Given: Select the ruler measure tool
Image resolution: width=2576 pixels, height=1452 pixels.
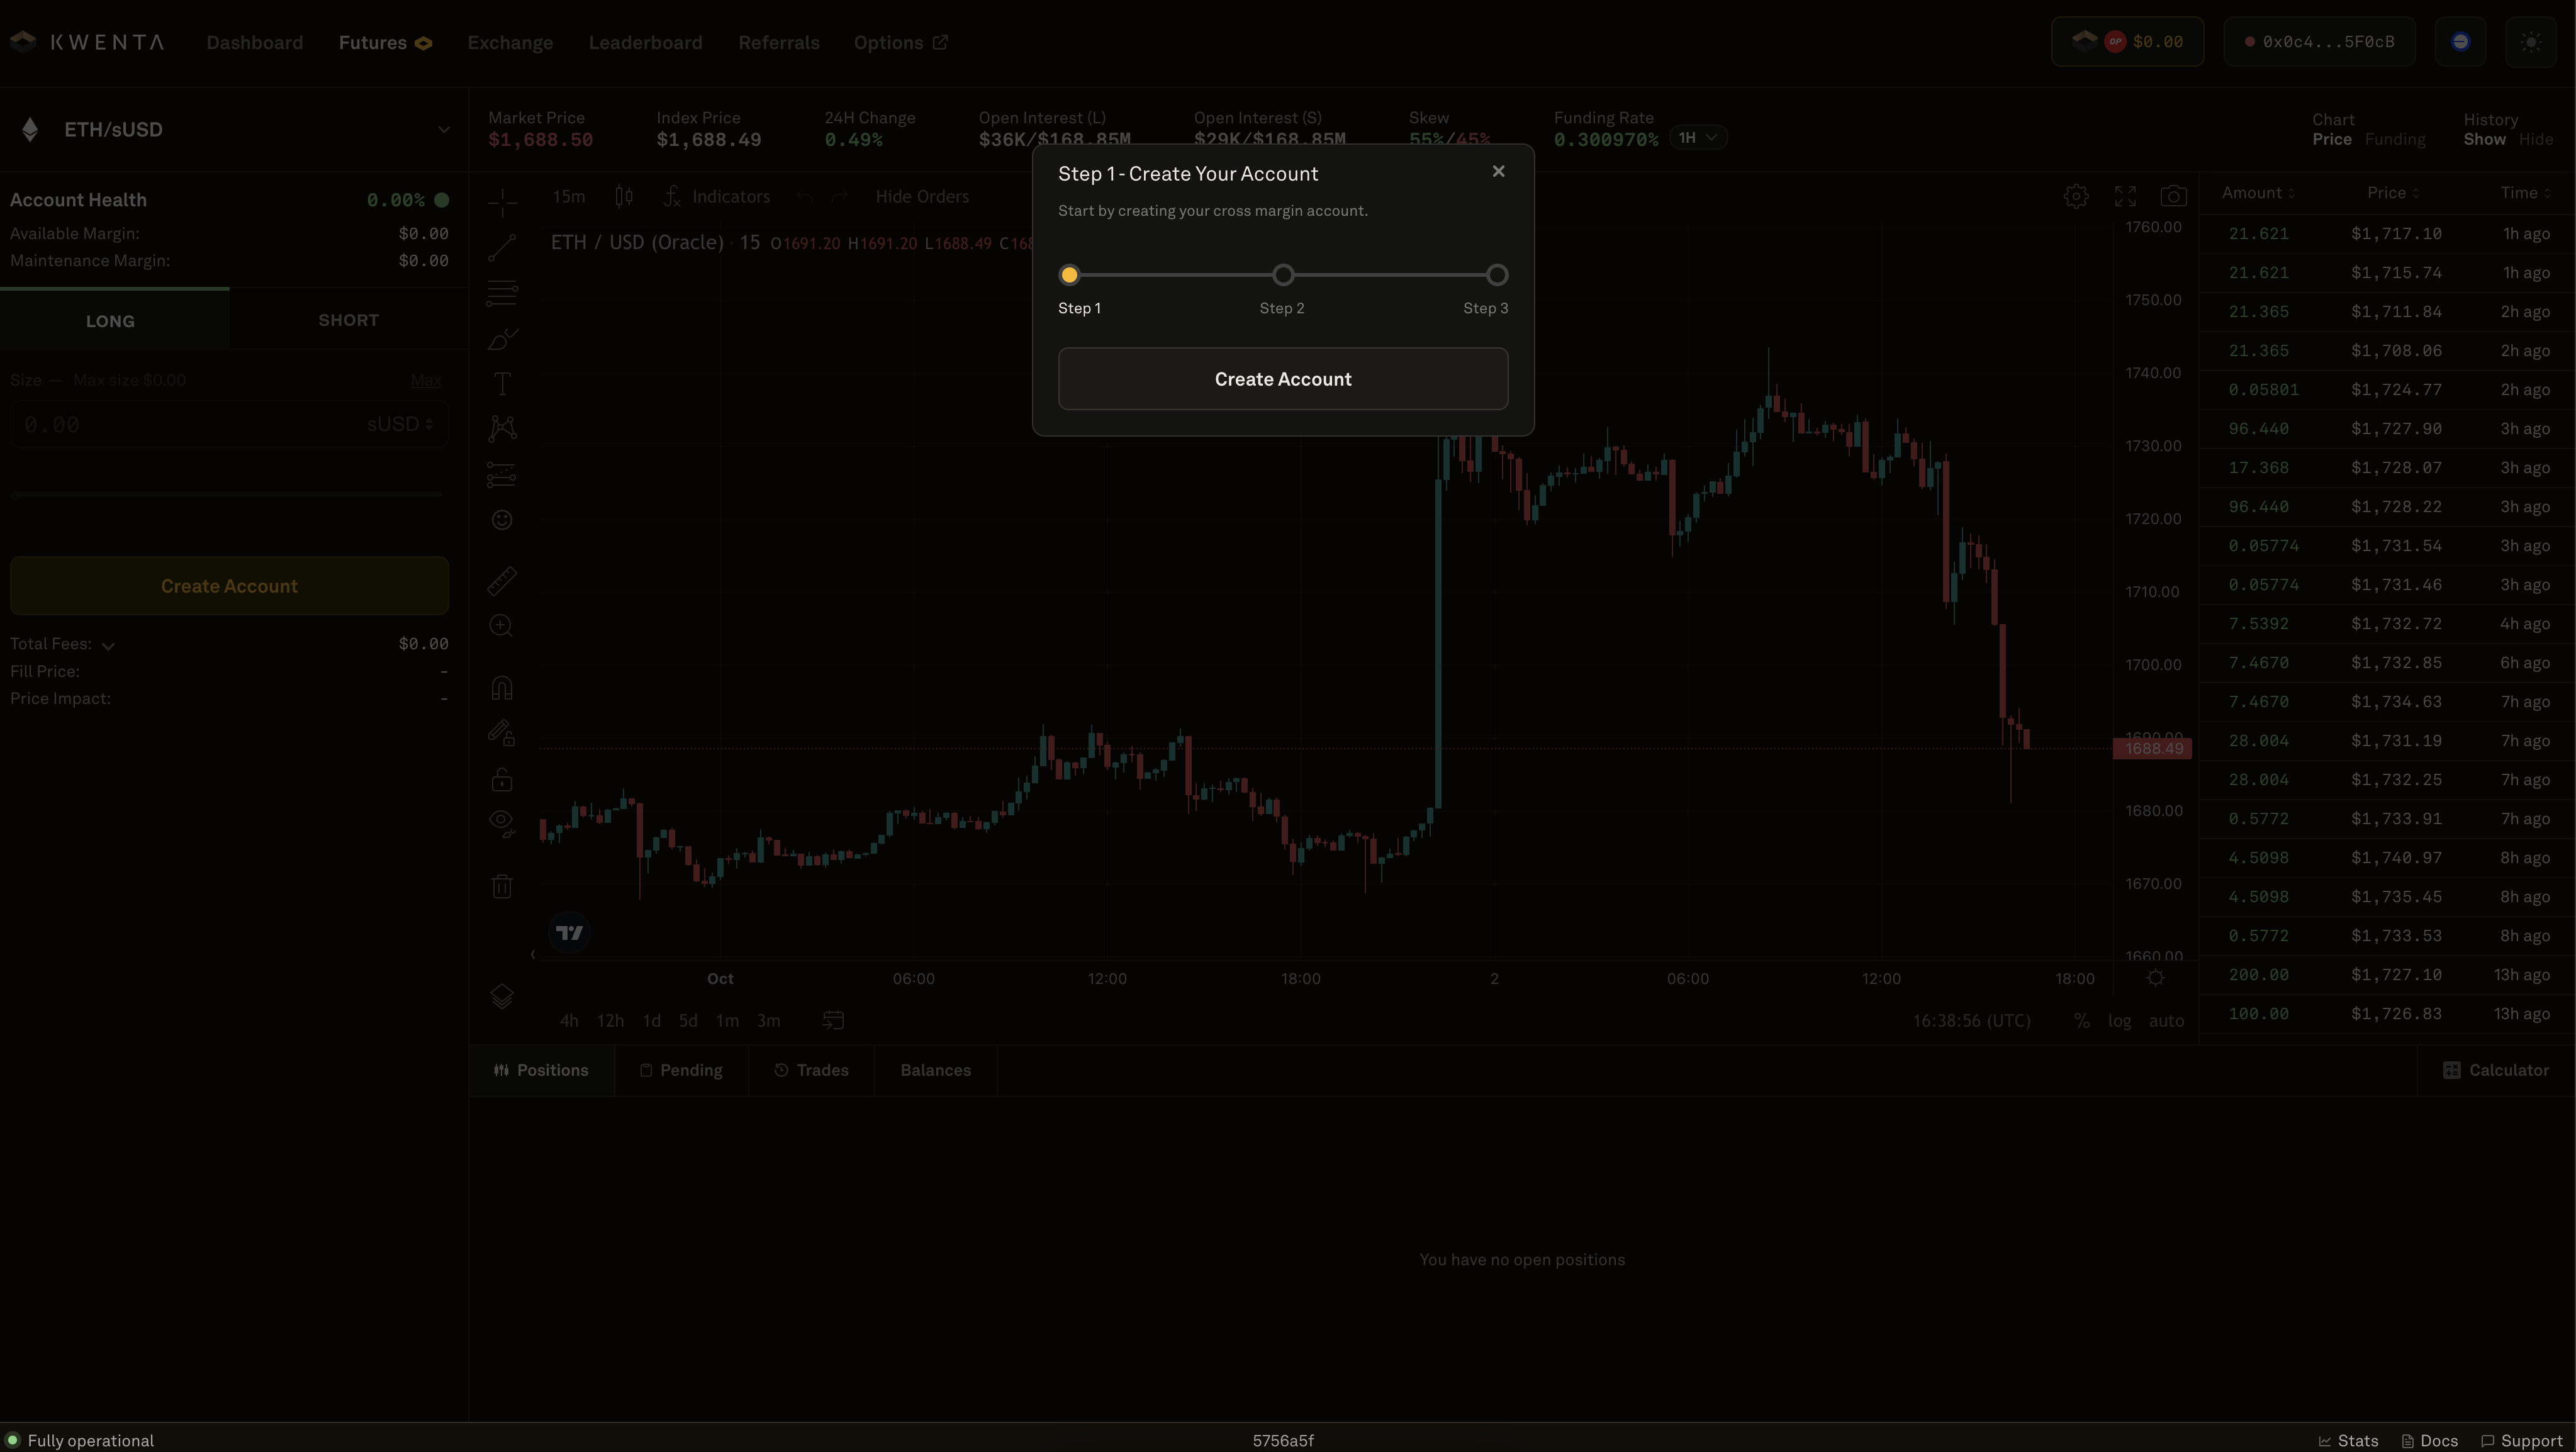Looking at the screenshot, I should (x=502, y=581).
